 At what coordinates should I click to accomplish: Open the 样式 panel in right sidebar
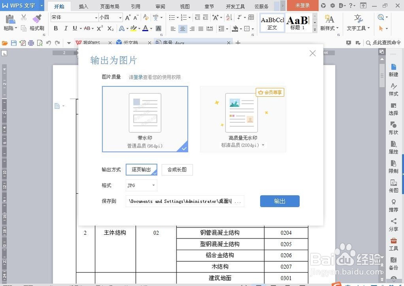click(x=393, y=90)
